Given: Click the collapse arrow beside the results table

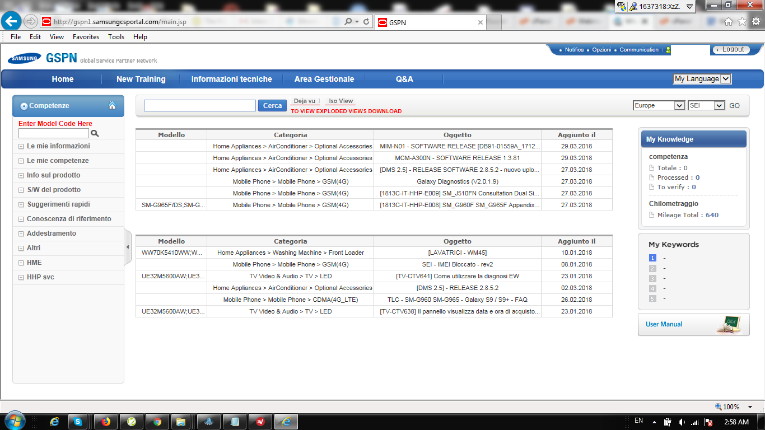Looking at the screenshot, I should pyautogui.click(x=128, y=246).
